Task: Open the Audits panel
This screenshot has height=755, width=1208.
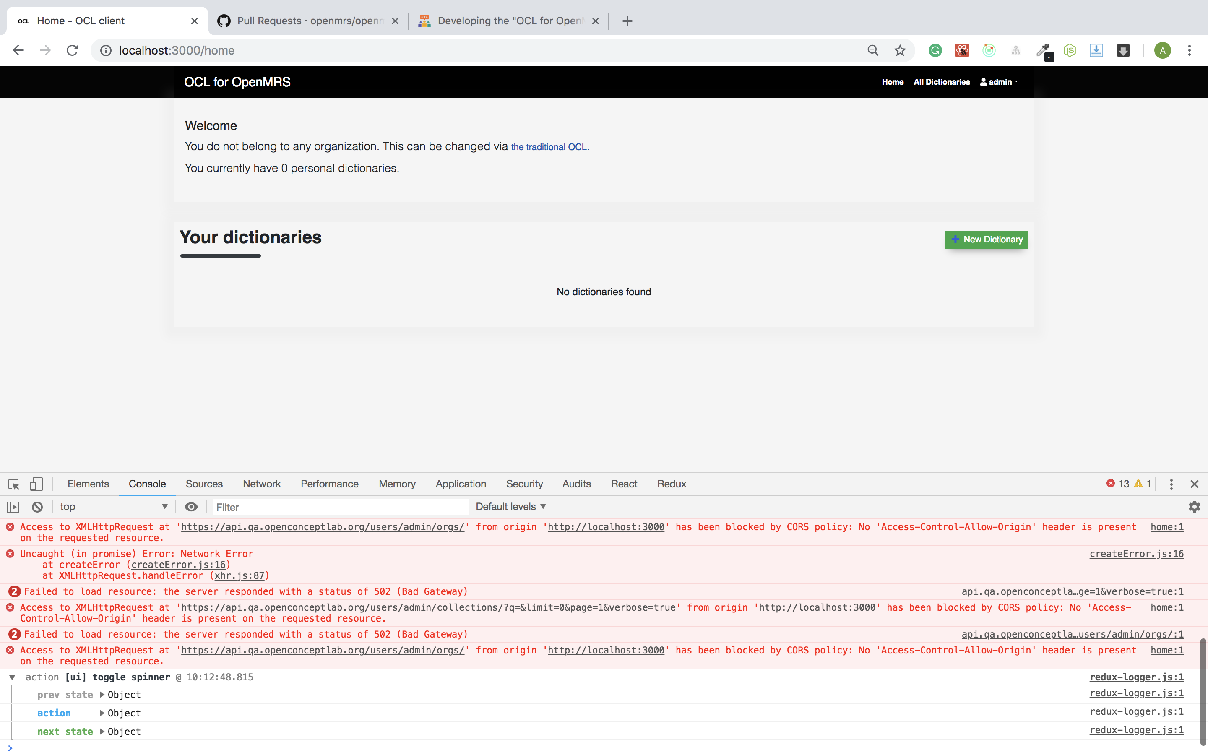Action: 577,484
